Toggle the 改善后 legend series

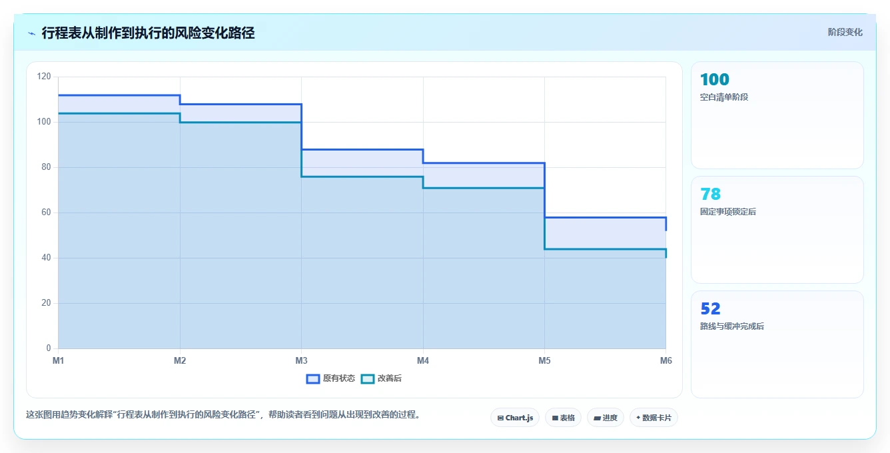point(381,378)
